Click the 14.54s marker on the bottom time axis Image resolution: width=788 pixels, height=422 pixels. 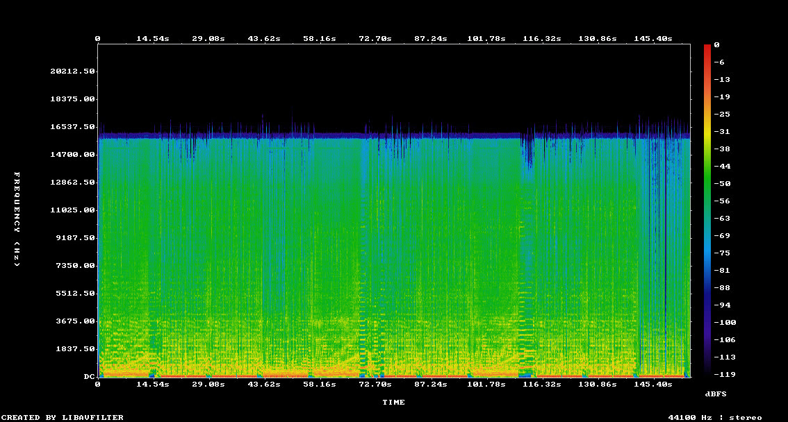pyautogui.click(x=152, y=384)
